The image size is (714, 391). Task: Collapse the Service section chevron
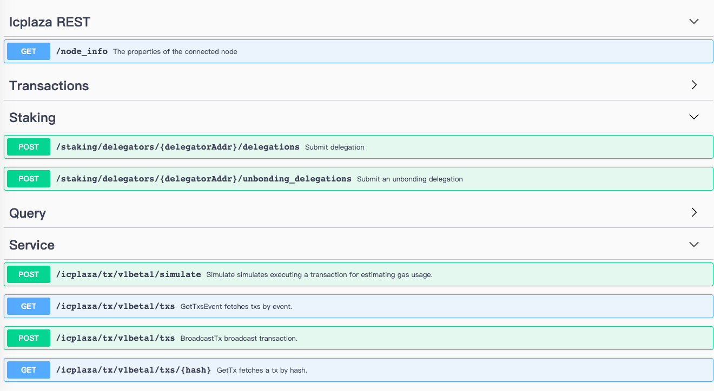[x=694, y=245]
